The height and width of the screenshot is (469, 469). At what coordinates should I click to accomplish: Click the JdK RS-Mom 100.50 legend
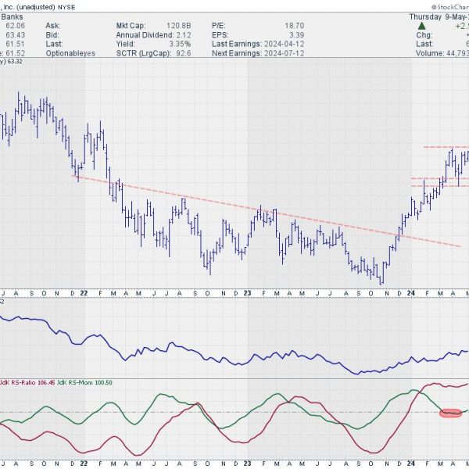(x=84, y=382)
